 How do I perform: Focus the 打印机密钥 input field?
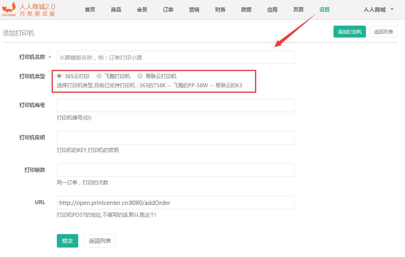[176, 138]
